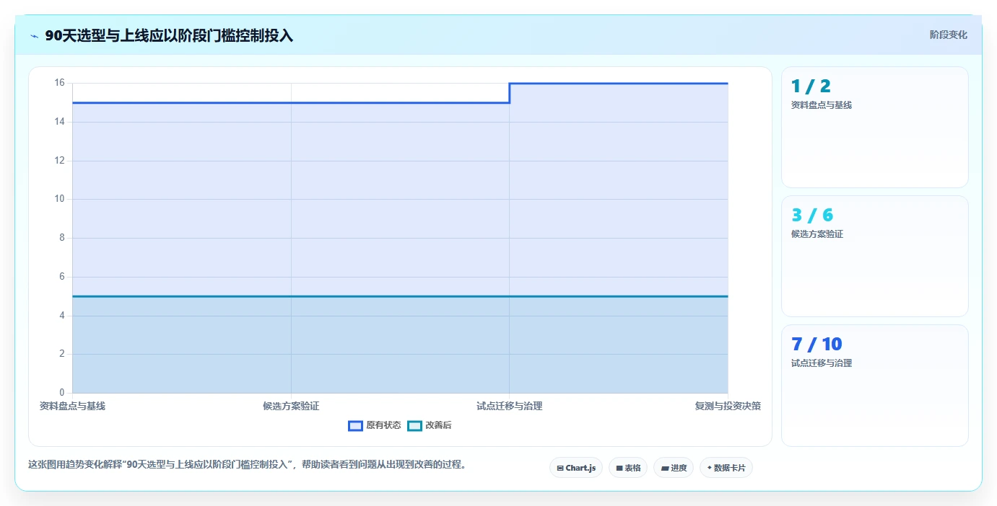997x506 pixels.
Task: Open the 7 / 10 试点迁移与治理 card
Action: click(x=874, y=386)
